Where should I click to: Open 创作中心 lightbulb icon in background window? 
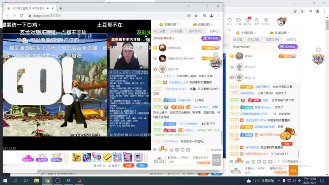pos(266,20)
